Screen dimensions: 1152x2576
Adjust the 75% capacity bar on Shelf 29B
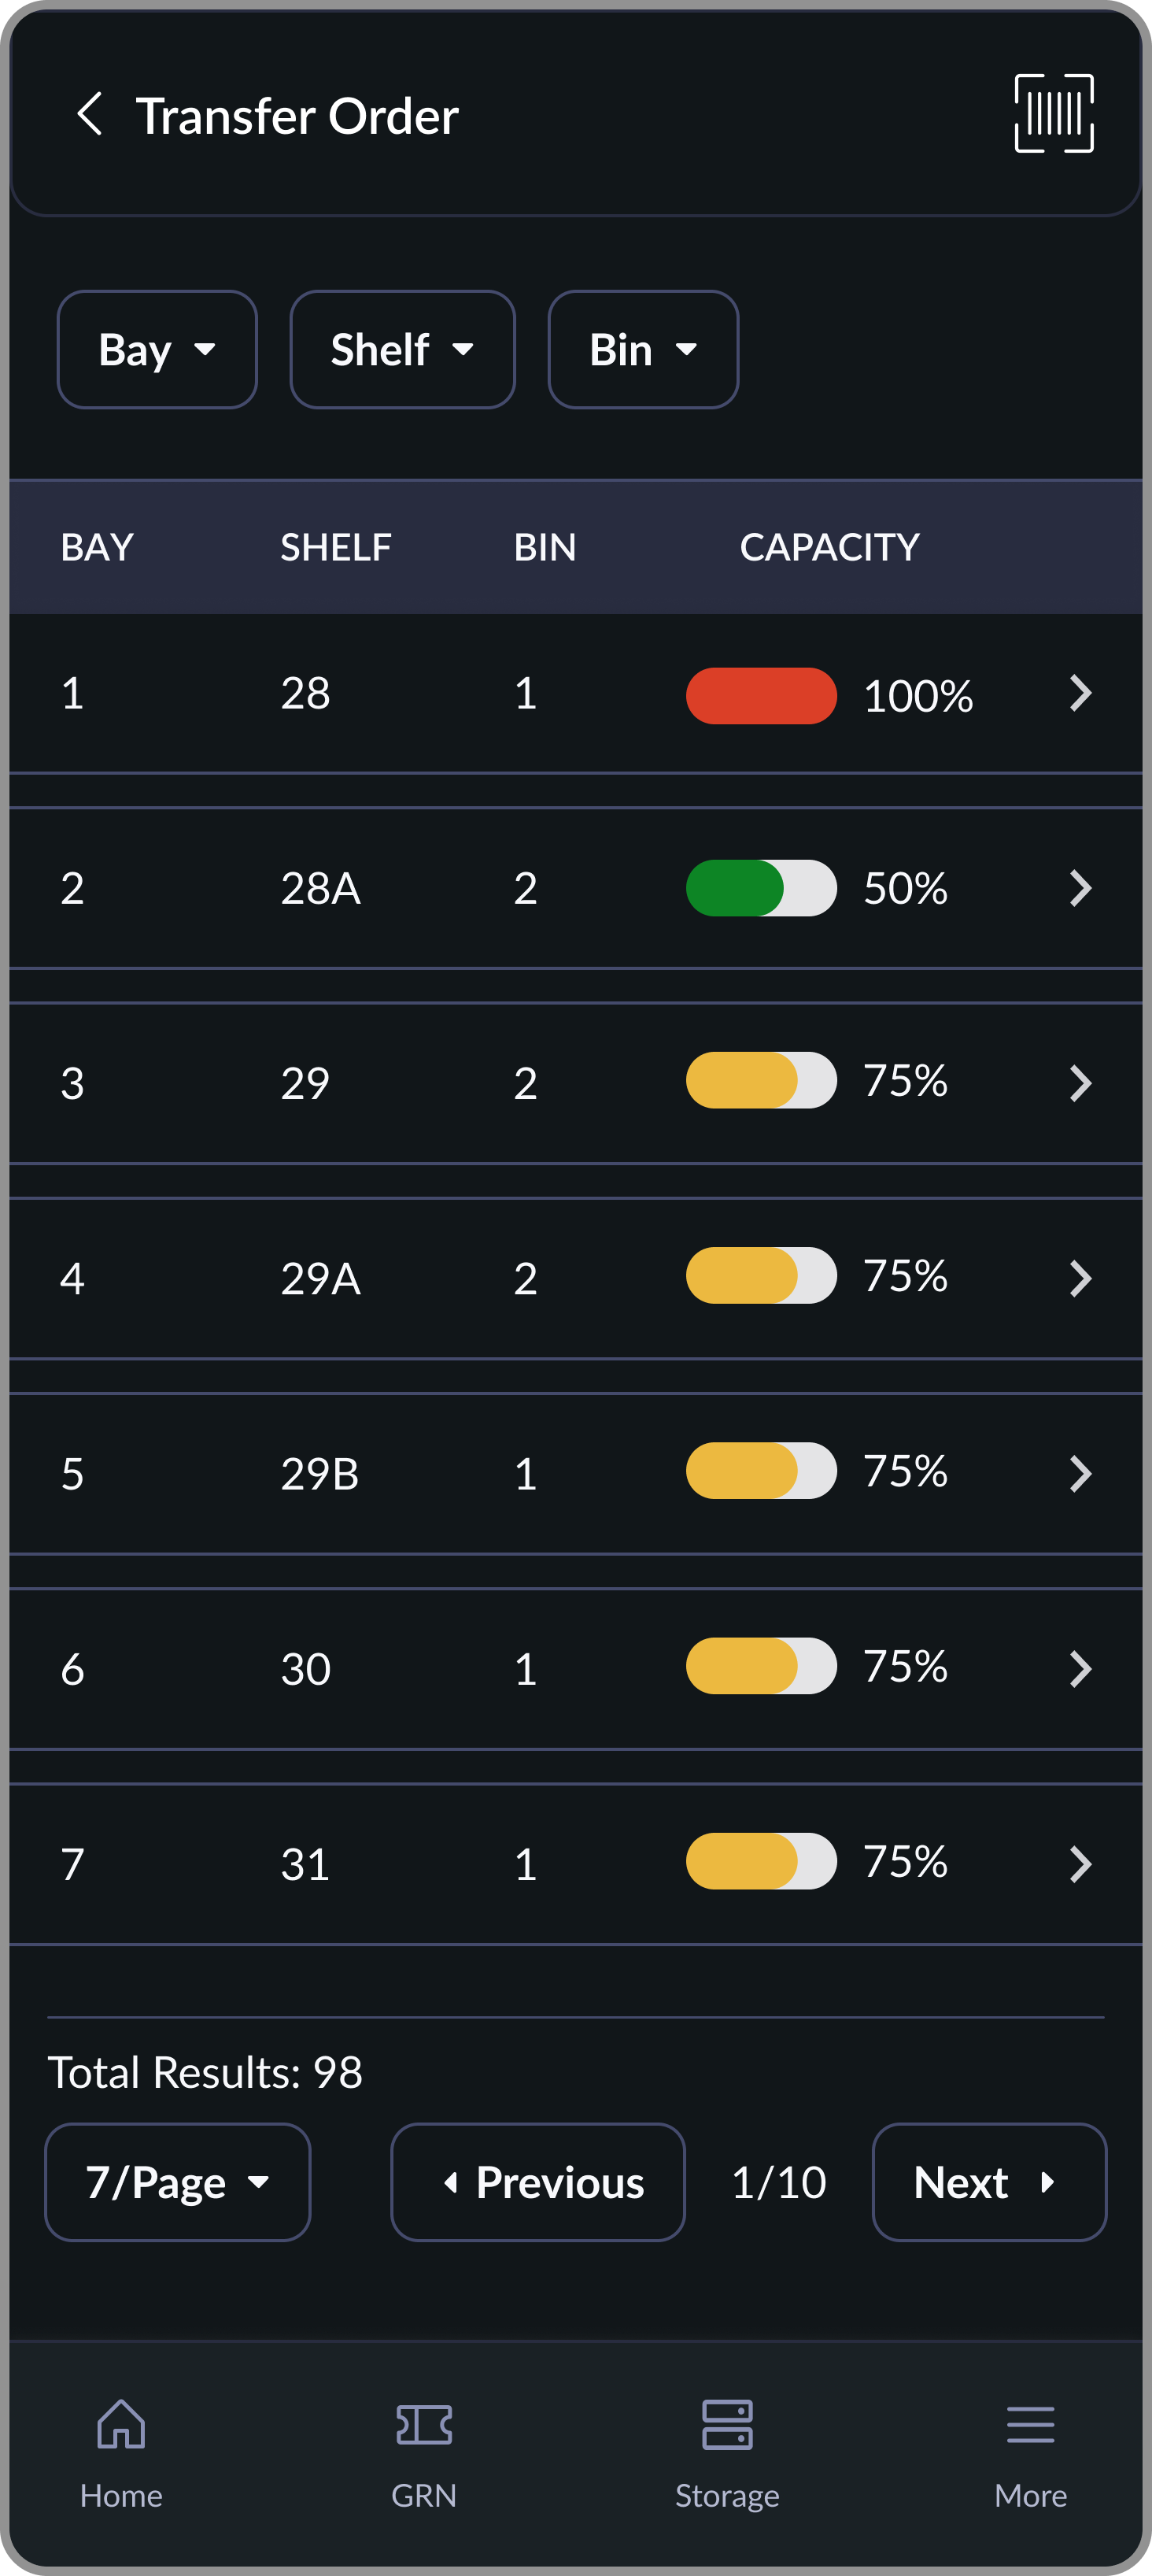pyautogui.click(x=760, y=1471)
